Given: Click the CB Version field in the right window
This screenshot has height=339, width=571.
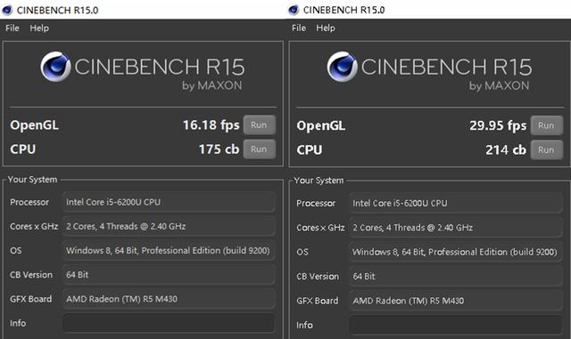Looking at the screenshot, I should click(x=456, y=276).
